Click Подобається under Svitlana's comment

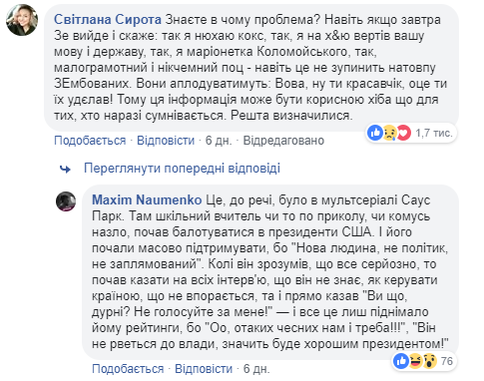point(90,141)
